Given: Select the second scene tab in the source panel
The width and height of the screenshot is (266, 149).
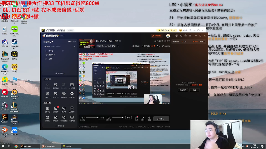Looking at the screenshot, I should click(53, 46).
